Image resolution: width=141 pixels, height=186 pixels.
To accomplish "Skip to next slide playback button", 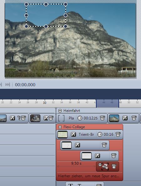I will pos(8,85).
